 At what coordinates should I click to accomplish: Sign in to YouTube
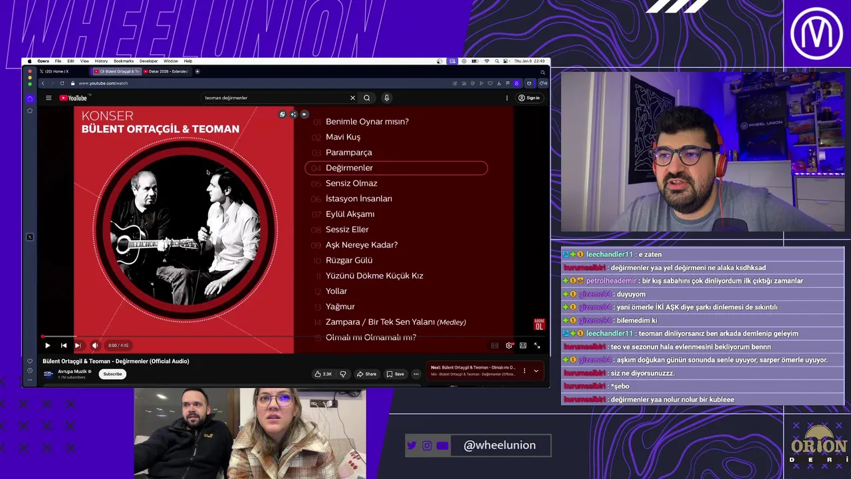[529, 98]
